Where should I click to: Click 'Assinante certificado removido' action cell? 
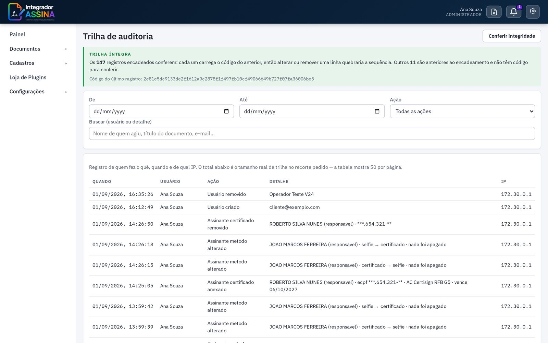tap(231, 224)
